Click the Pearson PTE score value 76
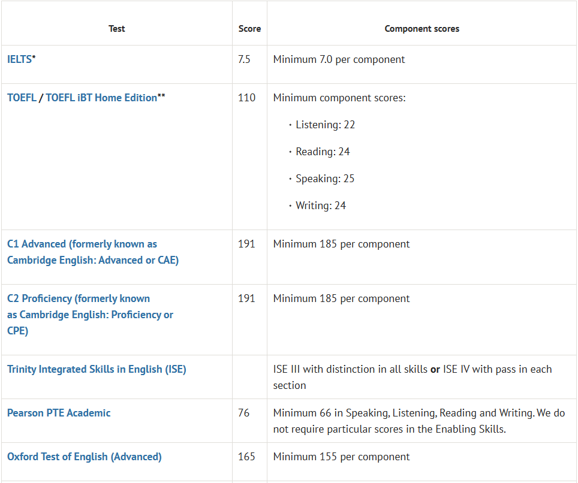Screen dimensions: 578x483 [243, 413]
